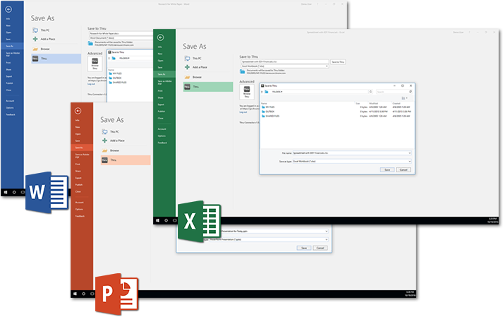Viewport: 503px width, 317px height.
Task: Expand FOLDERS path dropdown in Word's Thru dialog
Action: (128, 58)
